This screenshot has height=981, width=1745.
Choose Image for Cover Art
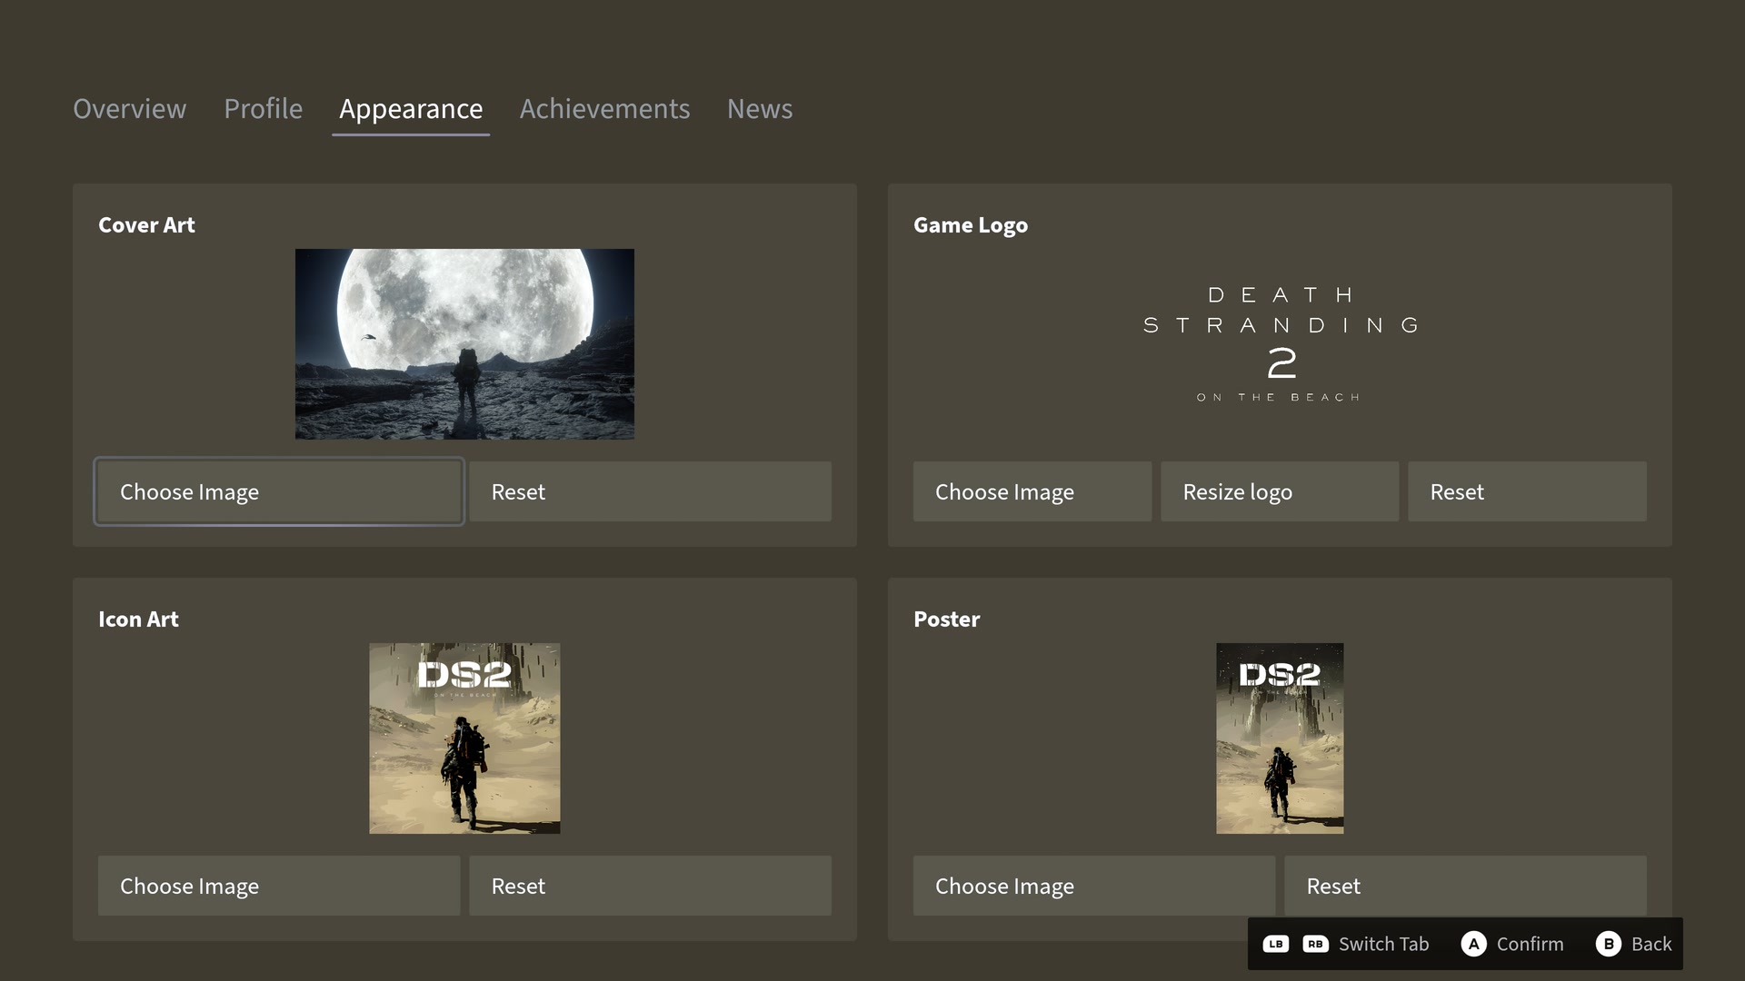pos(279,491)
